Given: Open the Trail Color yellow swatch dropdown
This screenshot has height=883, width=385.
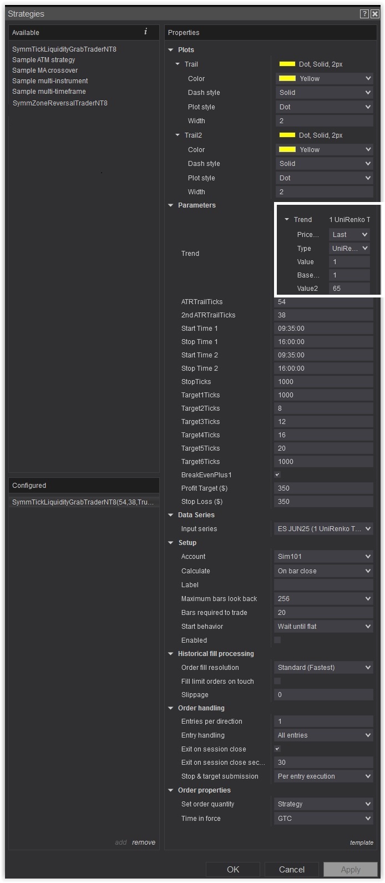Looking at the screenshot, I should pyautogui.click(x=323, y=78).
